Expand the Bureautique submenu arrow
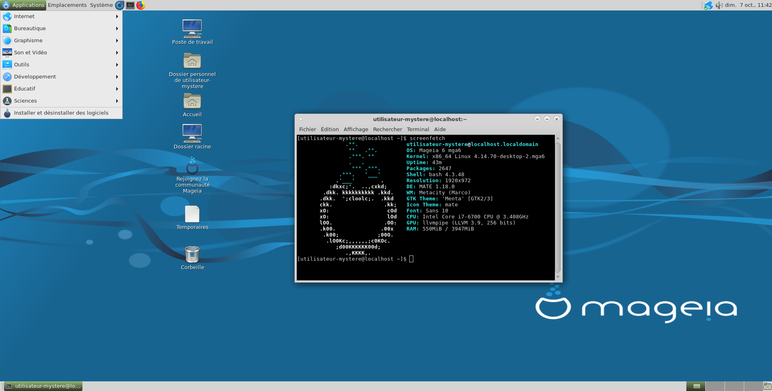772x391 pixels. pos(117,29)
